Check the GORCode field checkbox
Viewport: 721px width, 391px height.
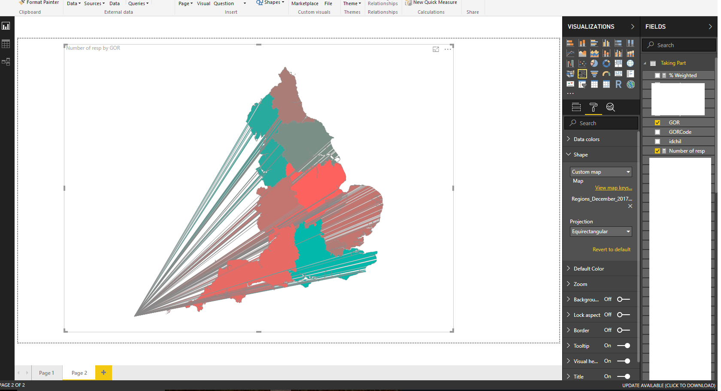pos(657,132)
